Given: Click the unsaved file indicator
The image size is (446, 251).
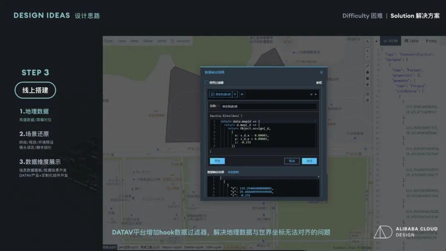Looking at the screenshot, I should (180, 41).
